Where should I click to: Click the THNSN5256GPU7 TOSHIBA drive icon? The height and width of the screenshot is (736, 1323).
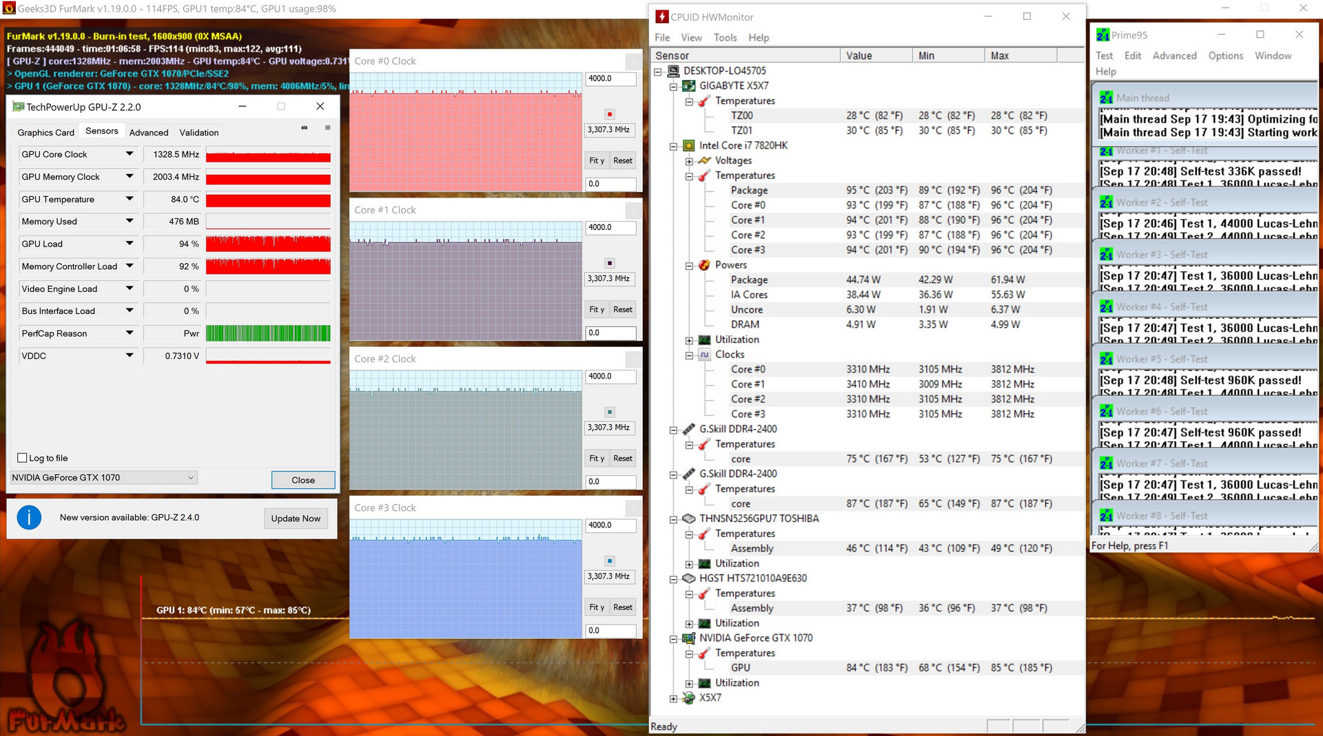click(x=688, y=518)
